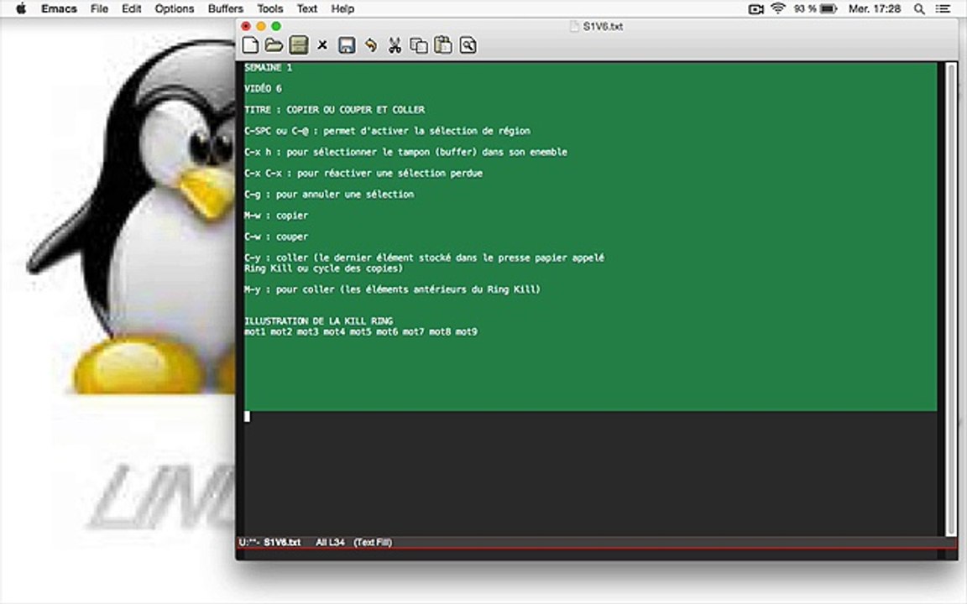
Task: Click the U:**- status in mode line
Action: coord(248,543)
